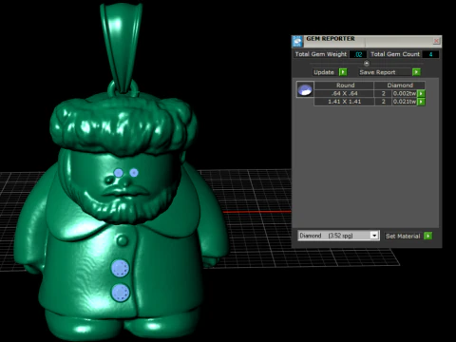Image resolution: width=456 pixels, height=342 pixels.
Task: Click the Set Material button label
Action: [403, 236]
